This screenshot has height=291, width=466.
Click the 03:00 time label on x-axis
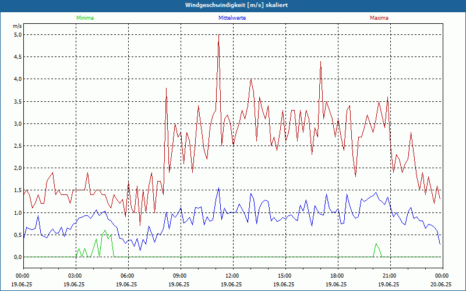pyautogui.click(x=75, y=276)
